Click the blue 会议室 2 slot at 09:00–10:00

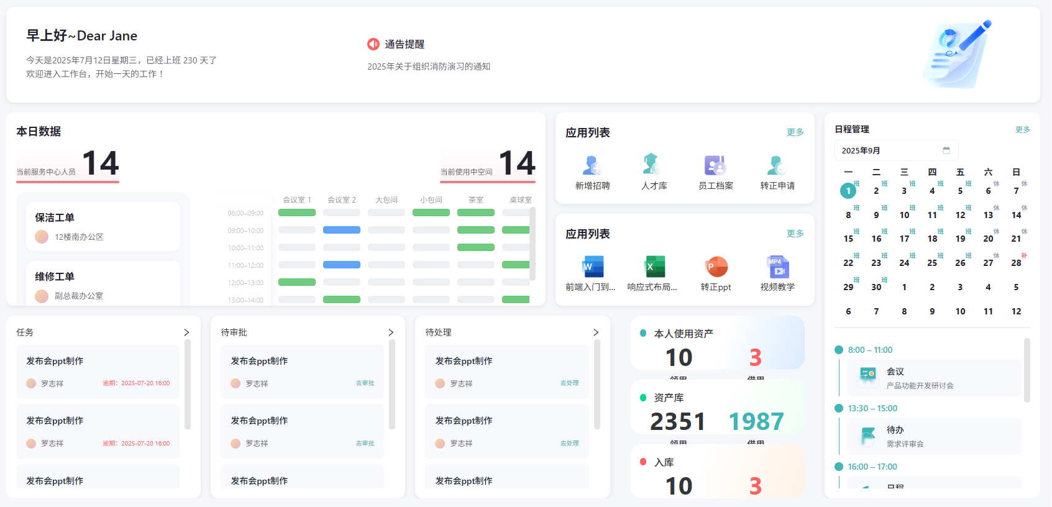[x=342, y=230]
